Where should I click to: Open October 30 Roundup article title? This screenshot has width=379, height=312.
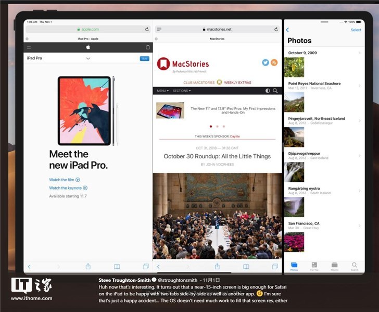217,156
